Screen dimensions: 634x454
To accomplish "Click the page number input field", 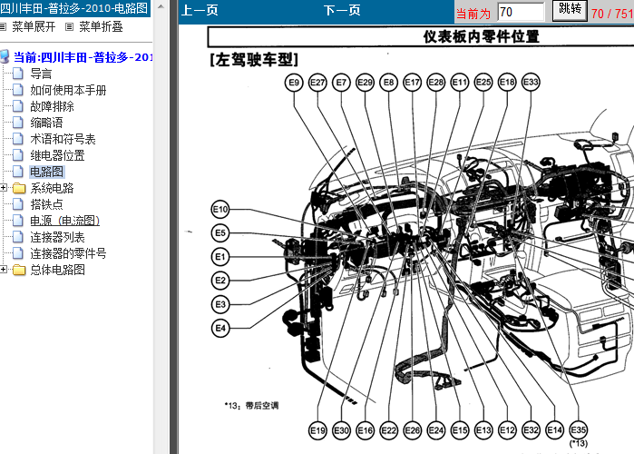I will click(x=521, y=12).
